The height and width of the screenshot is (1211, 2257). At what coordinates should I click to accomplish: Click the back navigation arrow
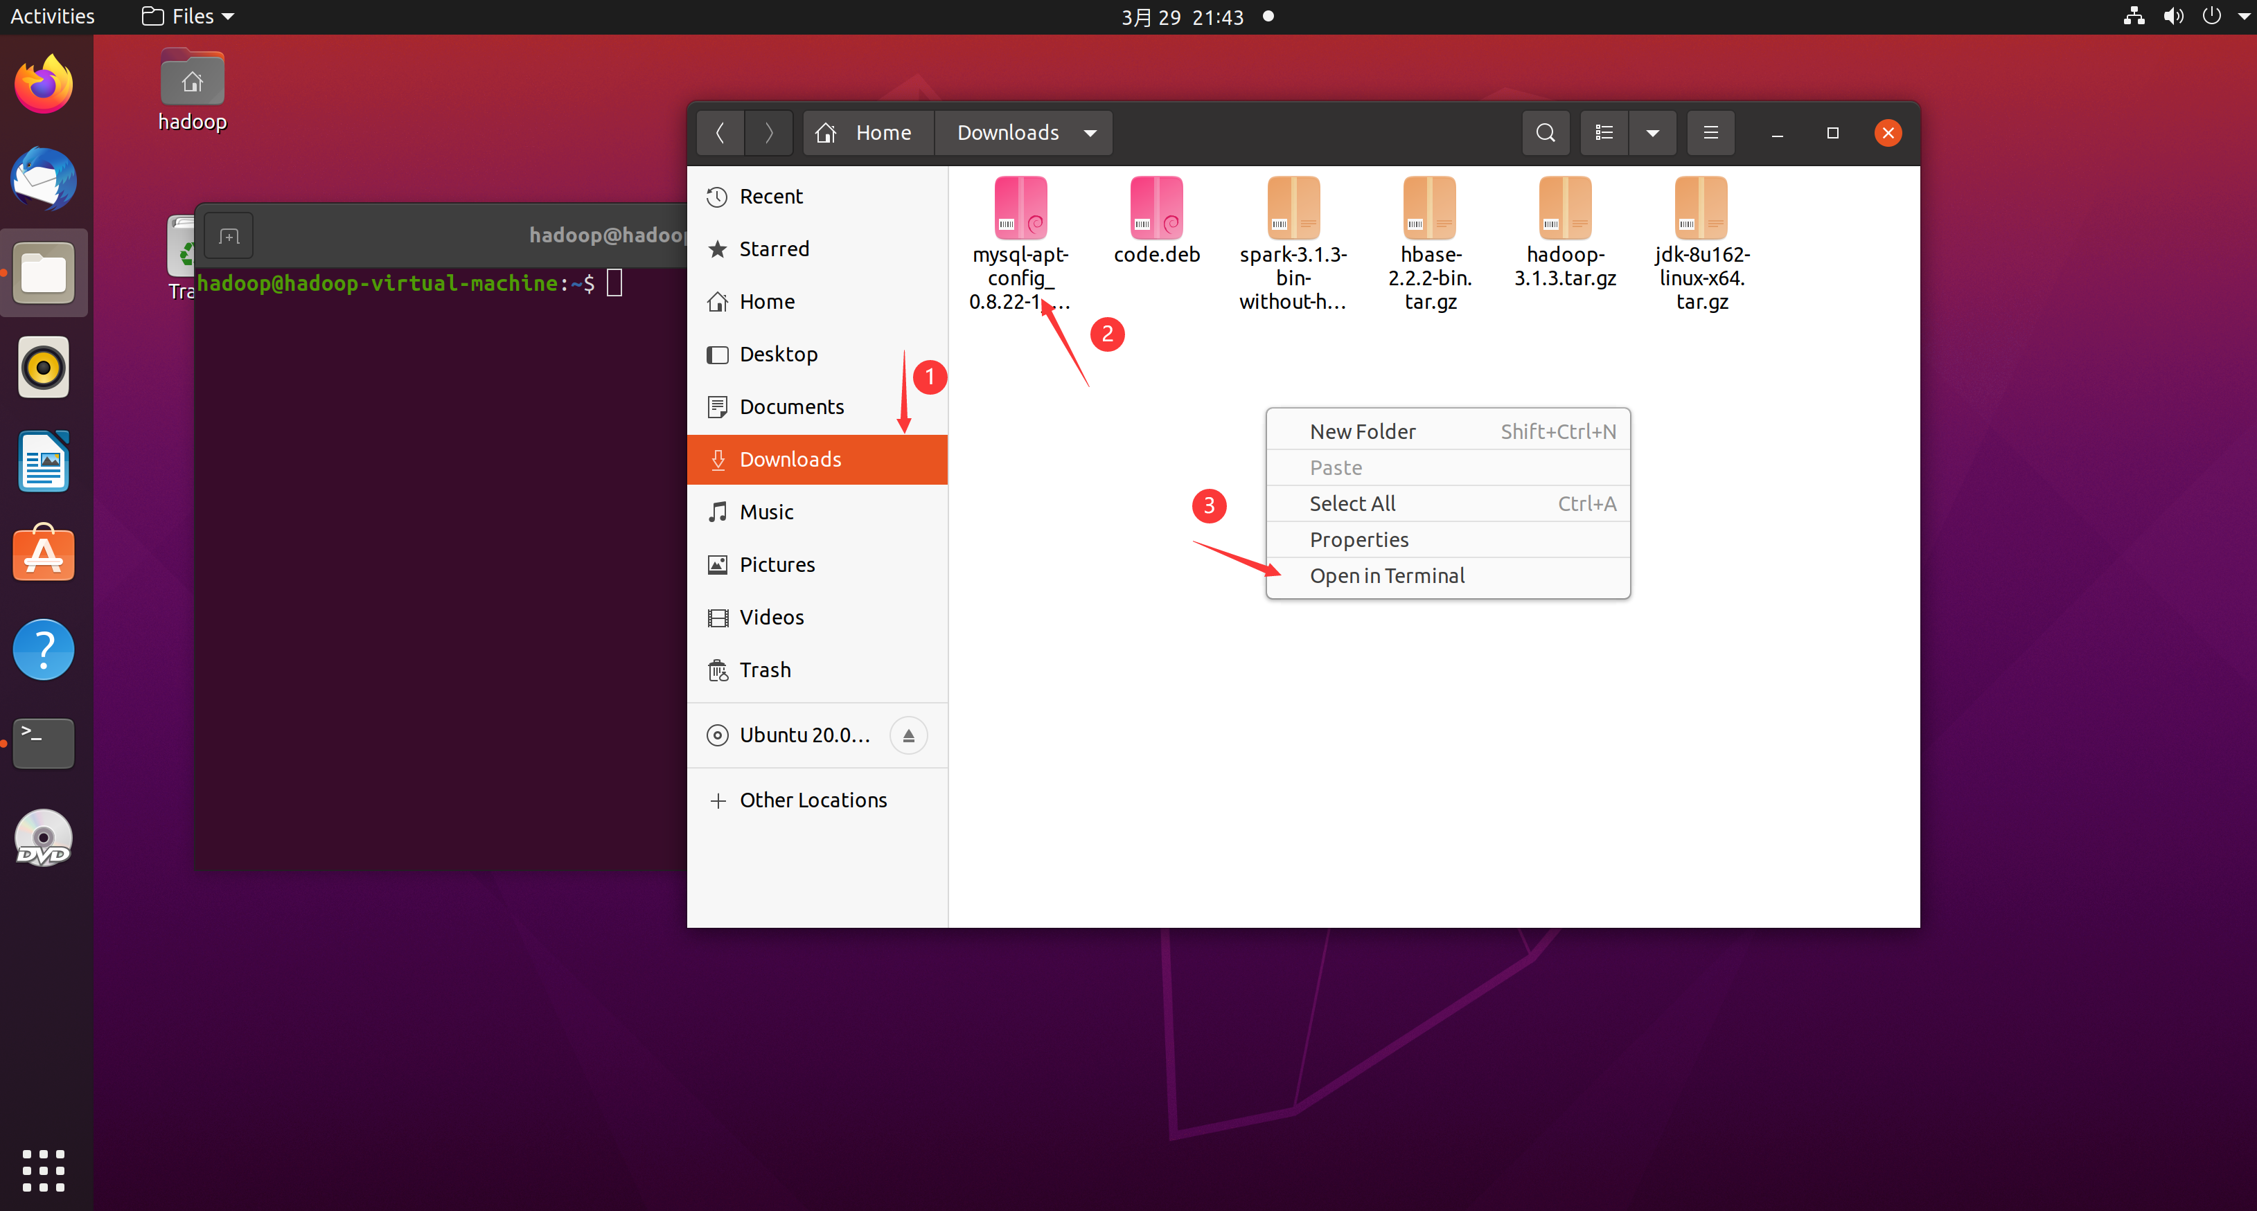click(x=720, y=132)
